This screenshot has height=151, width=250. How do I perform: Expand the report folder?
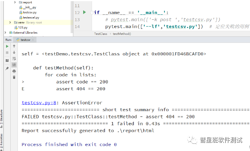(15, 2)
